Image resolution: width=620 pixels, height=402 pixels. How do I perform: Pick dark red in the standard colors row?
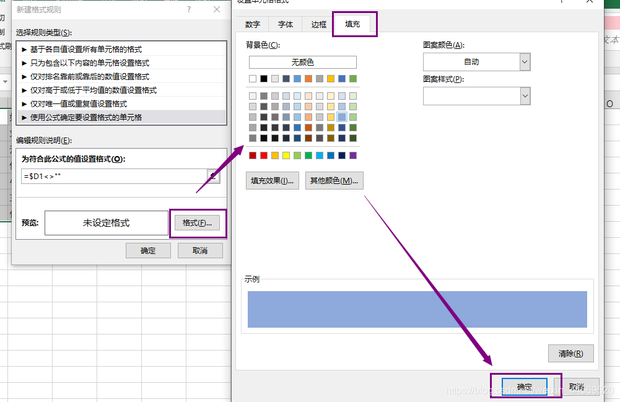pos(253,155)
